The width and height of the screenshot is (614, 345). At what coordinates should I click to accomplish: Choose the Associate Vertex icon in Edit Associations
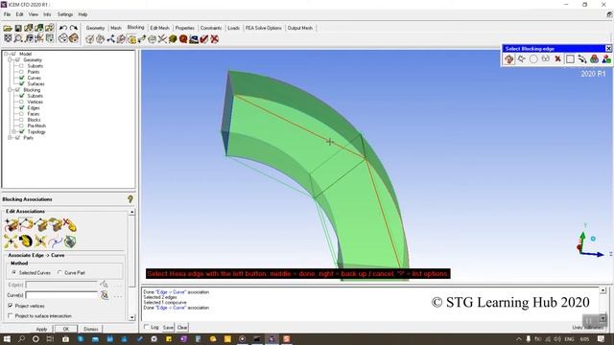tap(12, 225)
